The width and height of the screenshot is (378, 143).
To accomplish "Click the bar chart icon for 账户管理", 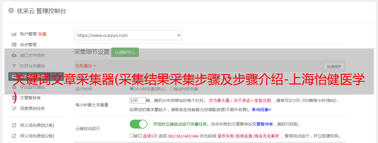I will pyautogui.click(x=14, y=34).
